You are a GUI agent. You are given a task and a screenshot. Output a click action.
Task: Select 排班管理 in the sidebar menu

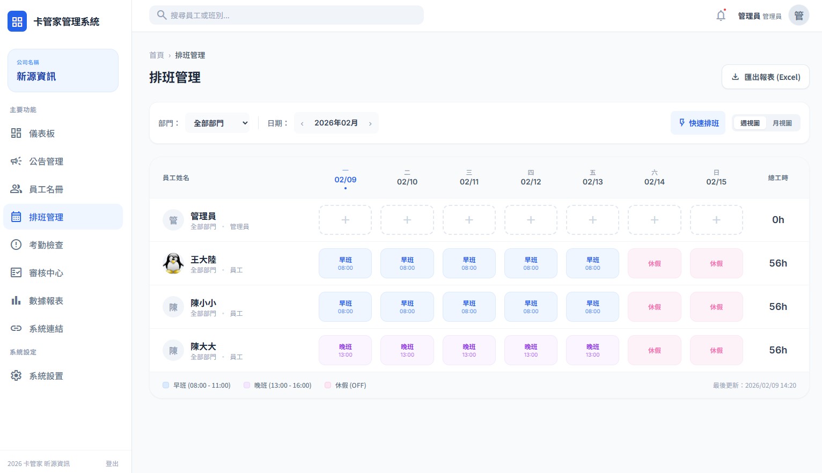63,217
